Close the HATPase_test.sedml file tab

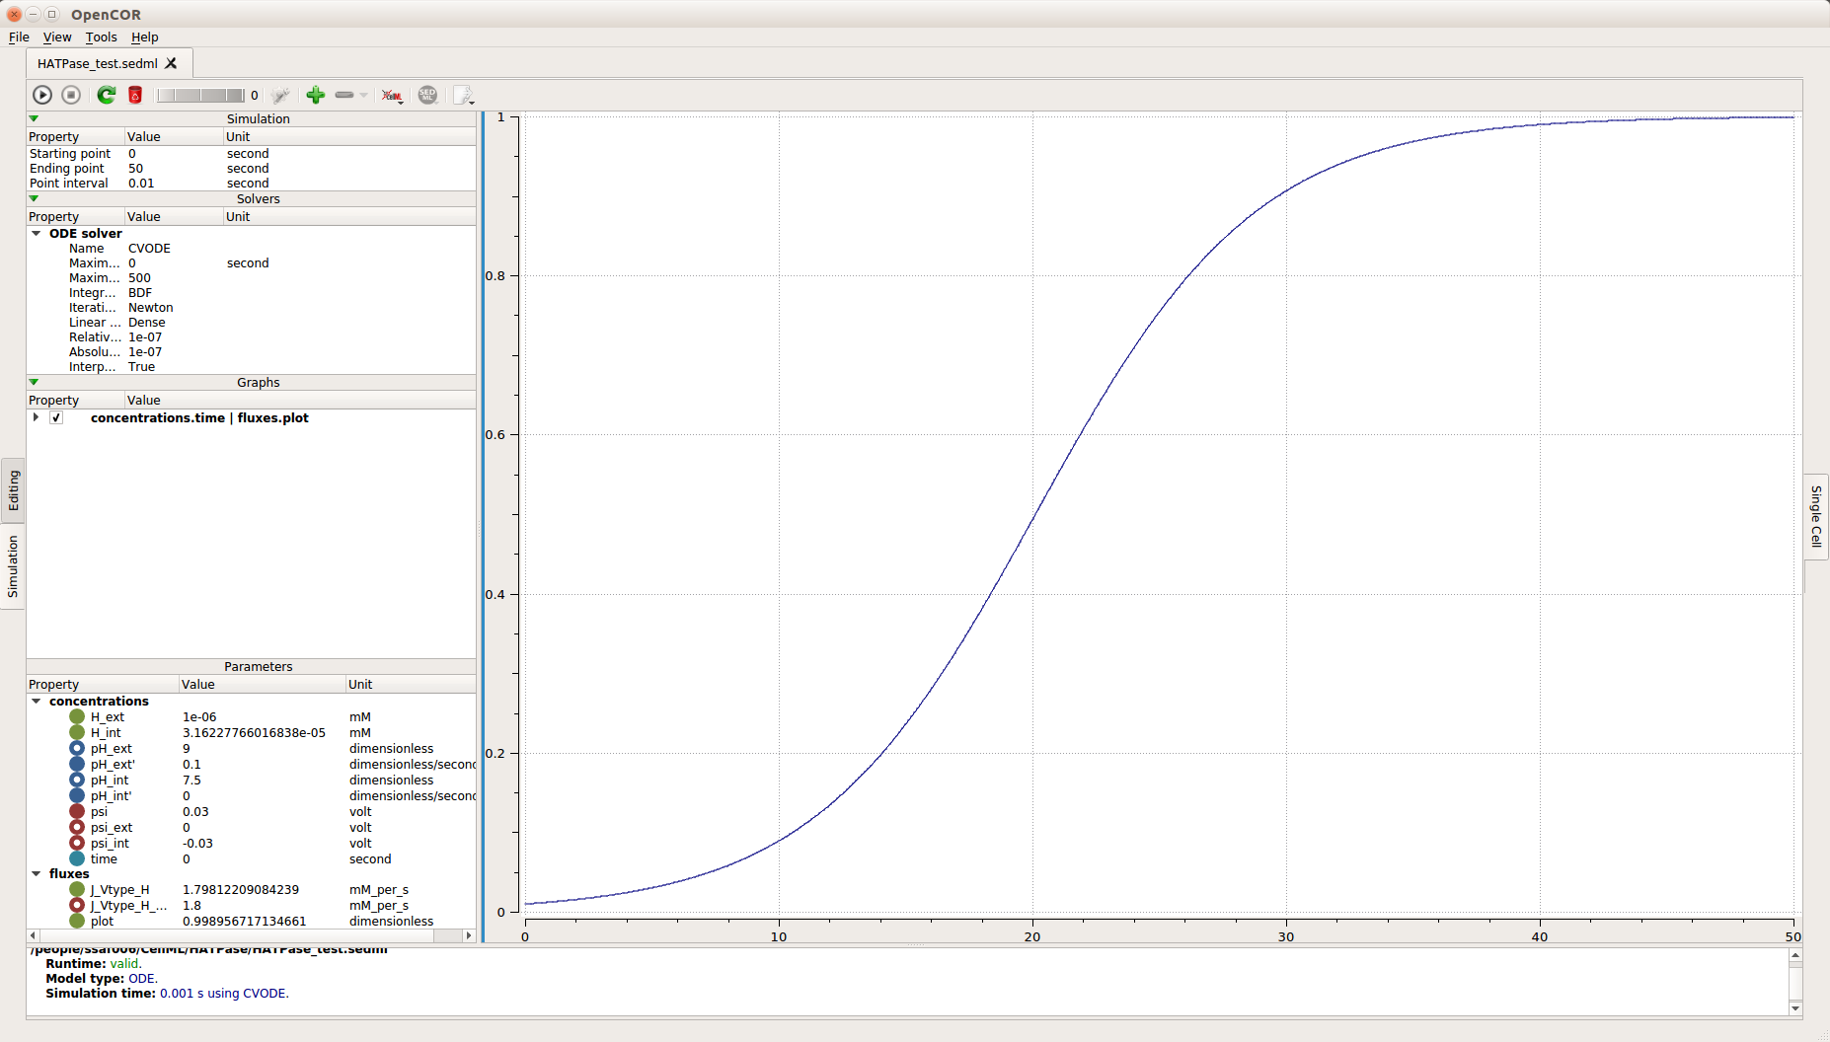[x=171, y=63]
